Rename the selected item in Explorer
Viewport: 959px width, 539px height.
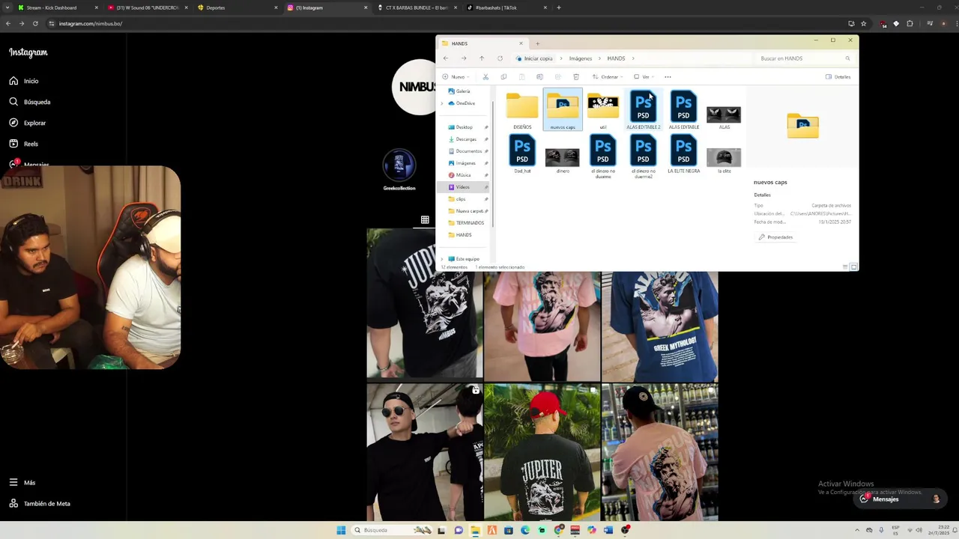(x=539, y=76)
